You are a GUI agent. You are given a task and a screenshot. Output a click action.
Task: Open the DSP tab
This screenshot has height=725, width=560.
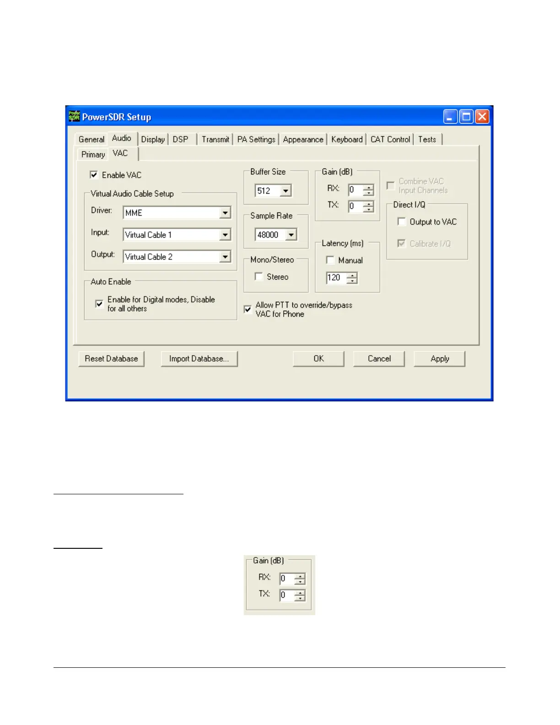(180, 139)
